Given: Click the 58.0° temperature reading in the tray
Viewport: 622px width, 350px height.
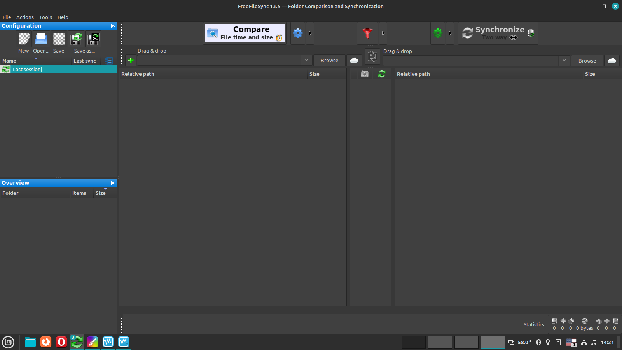Looking at the screenshot, I should [524, 342].
